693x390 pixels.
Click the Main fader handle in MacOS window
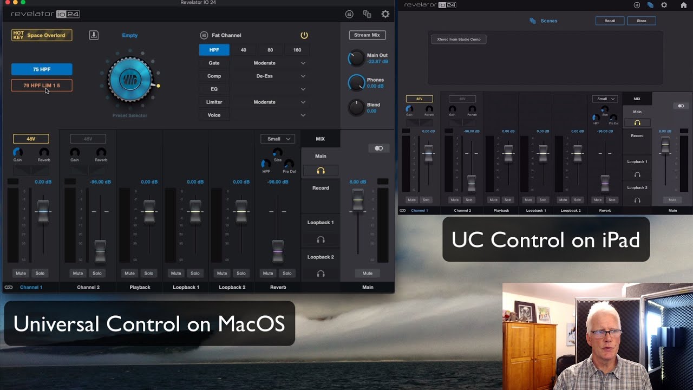(x=358, y=200)
